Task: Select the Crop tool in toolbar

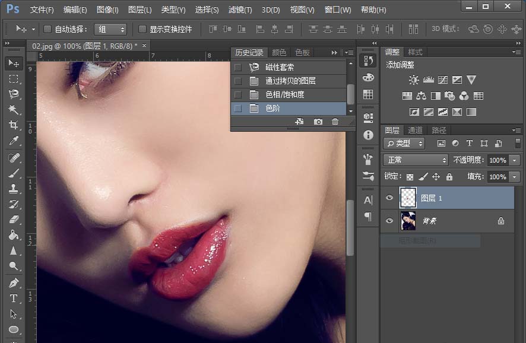Action: (14, 125)
